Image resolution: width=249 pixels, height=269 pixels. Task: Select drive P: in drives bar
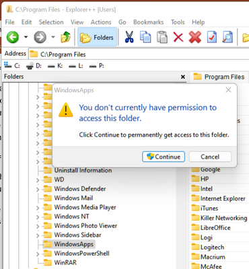(x=96, y=66)
